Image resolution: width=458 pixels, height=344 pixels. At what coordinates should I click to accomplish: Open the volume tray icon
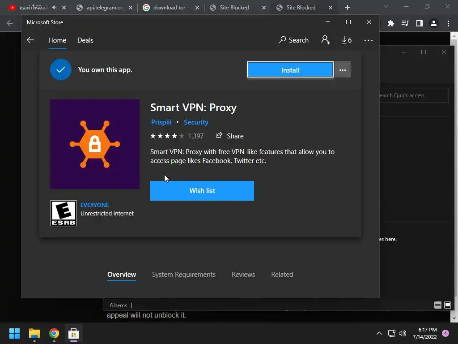pos(403,333)
